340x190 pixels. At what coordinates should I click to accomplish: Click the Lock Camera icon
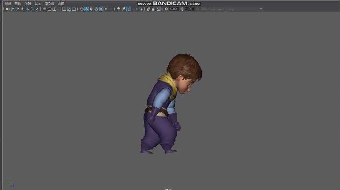[12, 9]
